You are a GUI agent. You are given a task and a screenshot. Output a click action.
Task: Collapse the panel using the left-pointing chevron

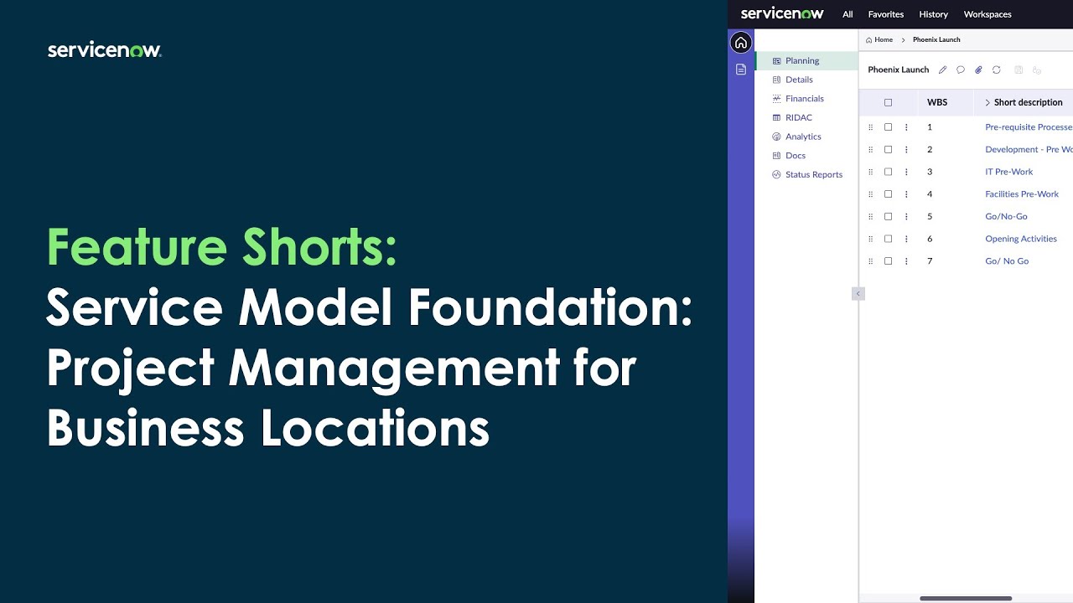[858, 294]
